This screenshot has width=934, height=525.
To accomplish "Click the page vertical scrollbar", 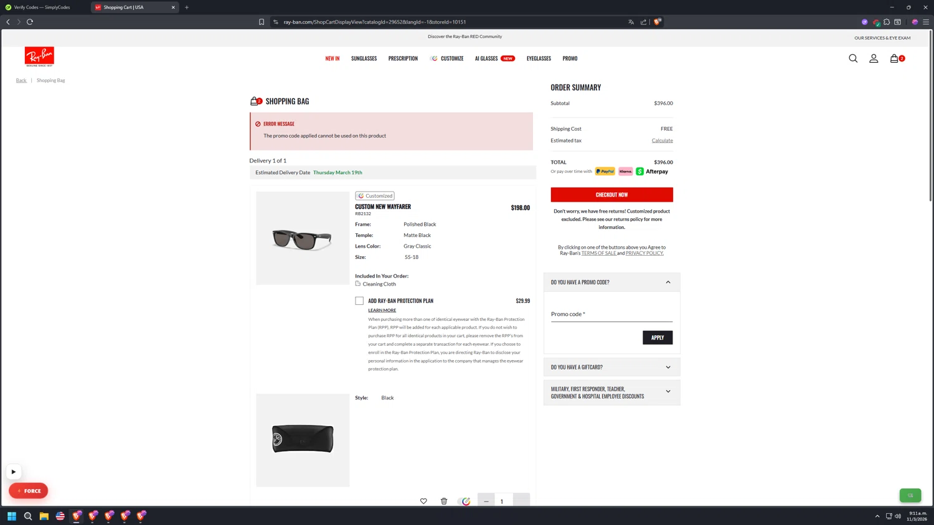I will click(931, 116).
